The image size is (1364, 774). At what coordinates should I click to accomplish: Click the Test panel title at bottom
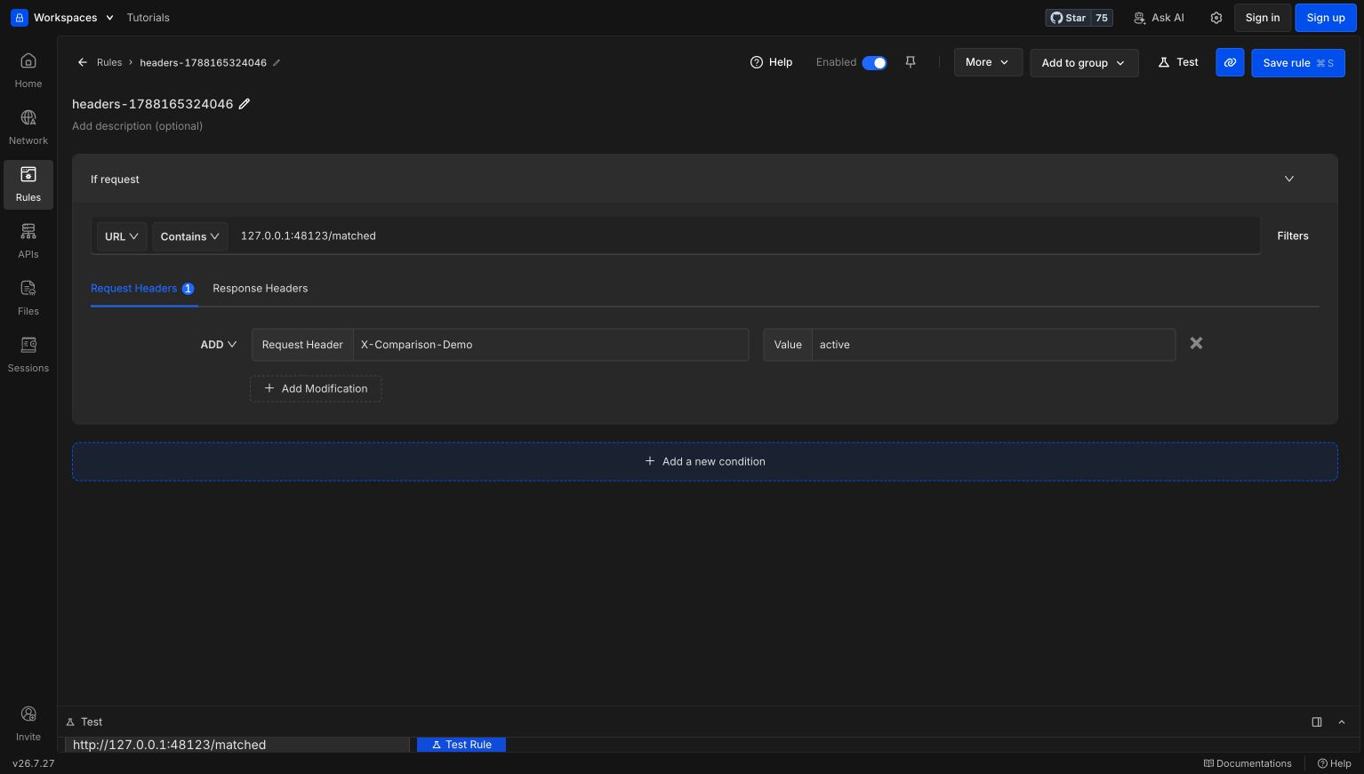tap(84, 722)
